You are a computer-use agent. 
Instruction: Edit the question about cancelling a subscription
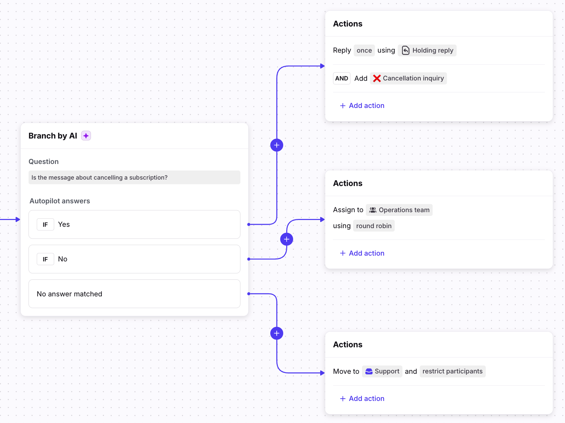click(x=134, y=178)
